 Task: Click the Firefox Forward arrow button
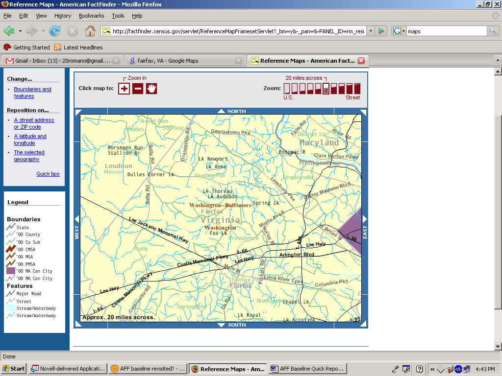32,31
